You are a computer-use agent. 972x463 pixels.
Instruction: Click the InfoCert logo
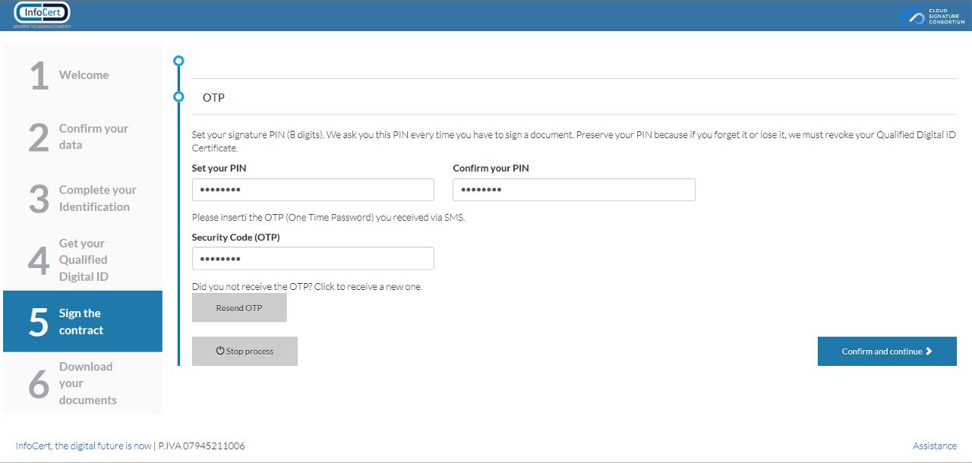pos(42,14)
